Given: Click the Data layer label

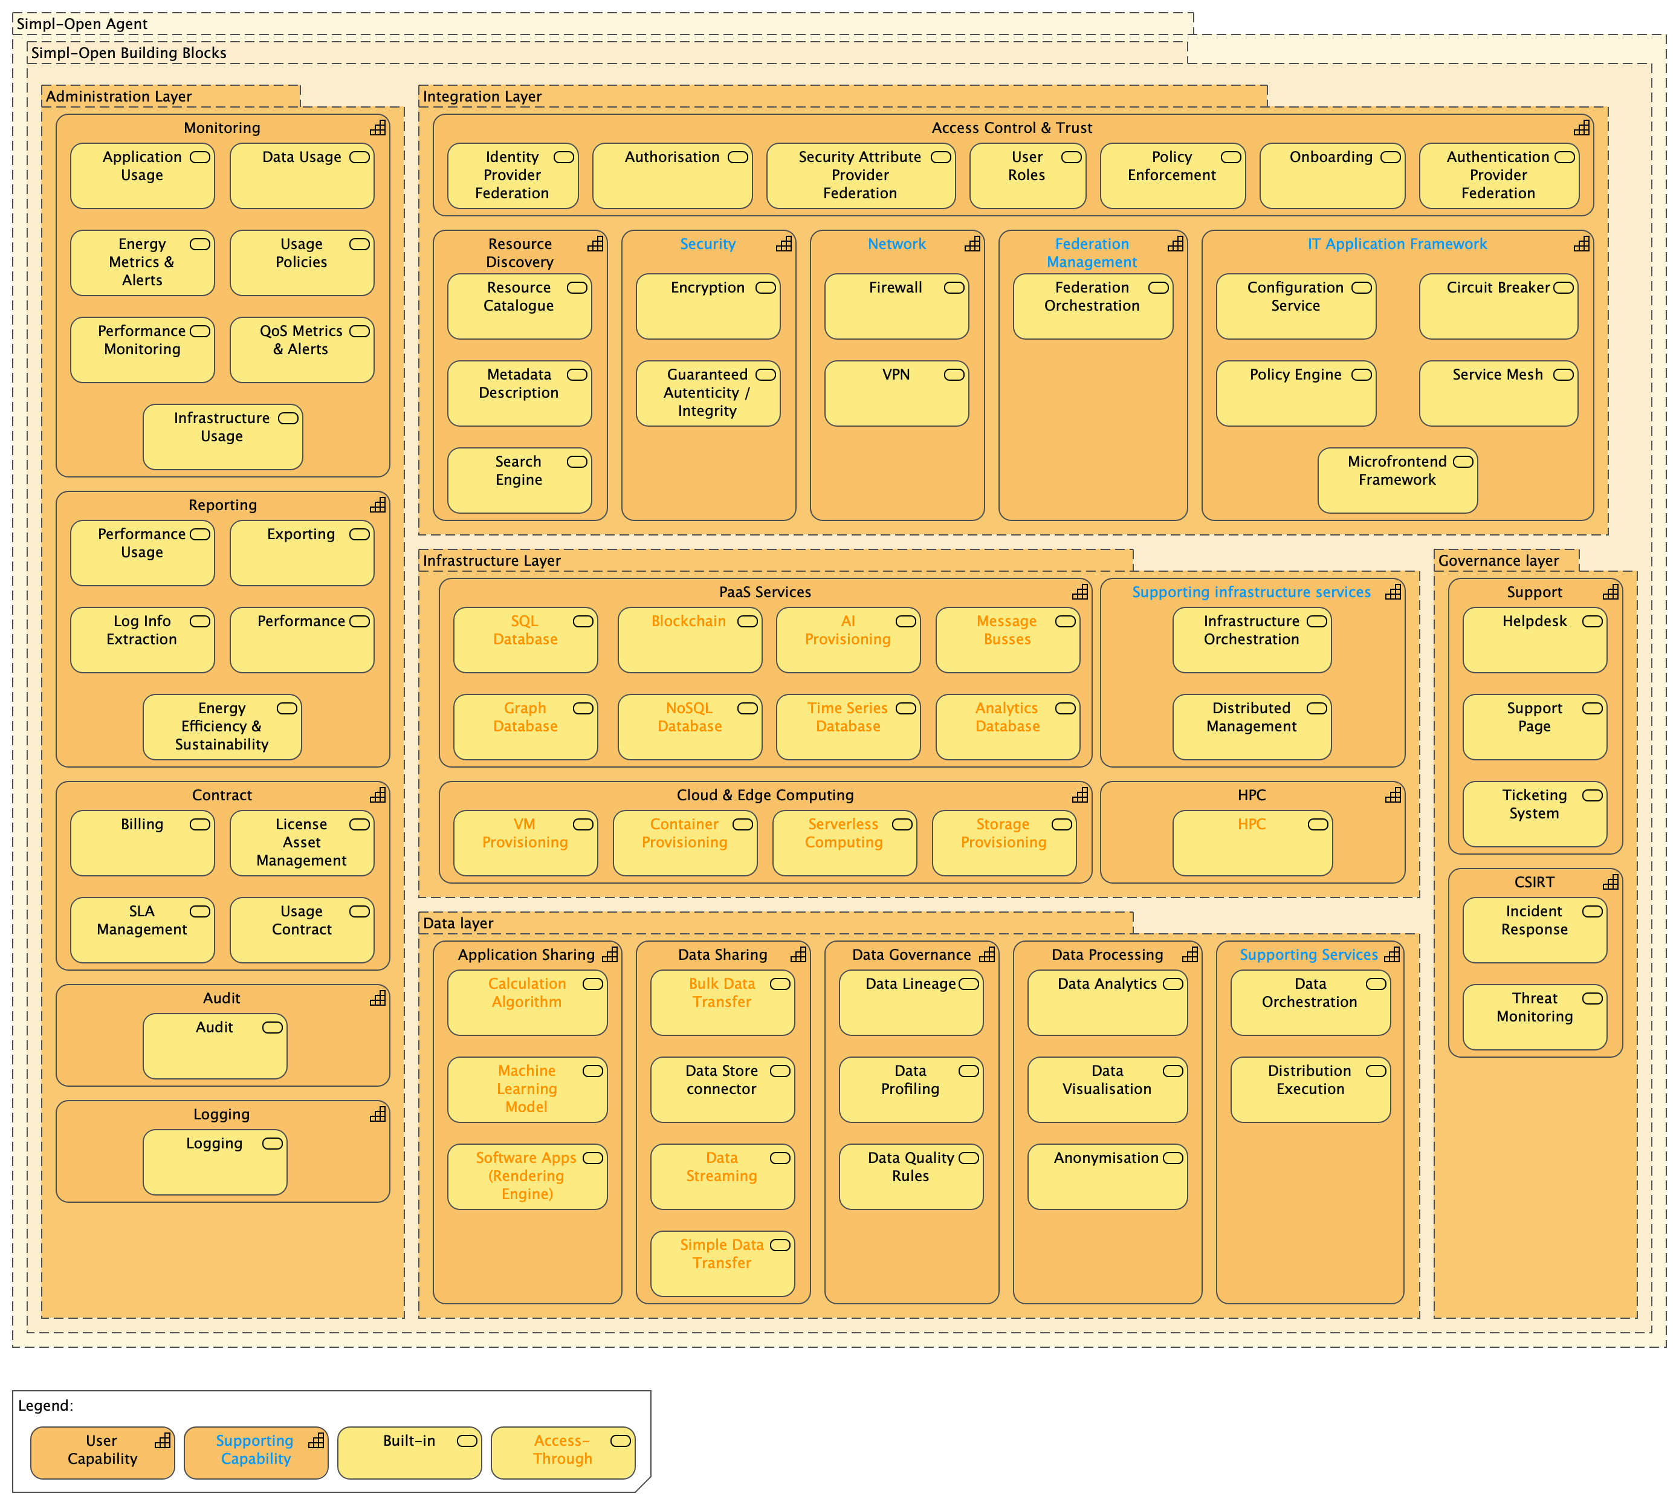Looking at the screenshot, I should (458, 924).
